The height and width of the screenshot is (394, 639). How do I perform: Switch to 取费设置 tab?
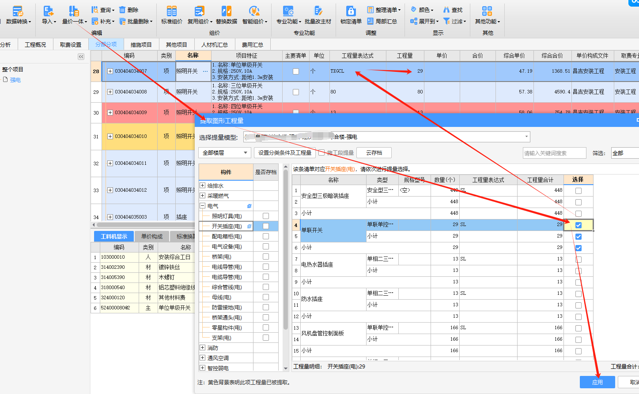71,45
